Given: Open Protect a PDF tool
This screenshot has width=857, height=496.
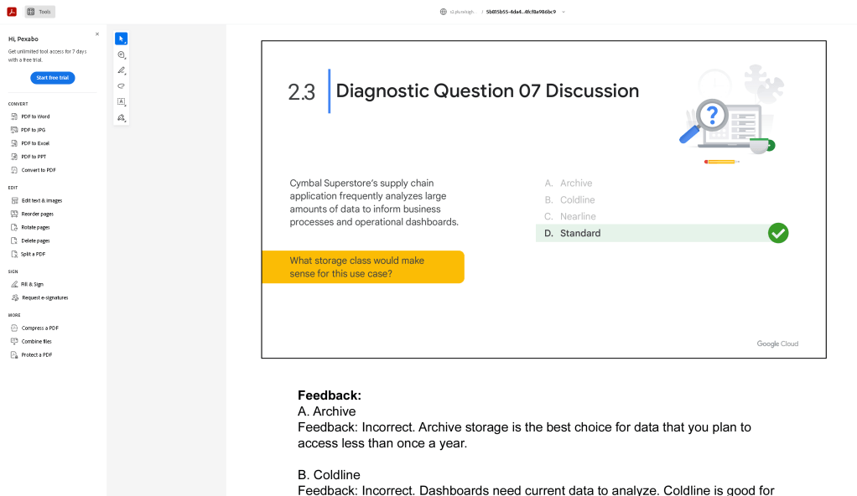Looking at the screenshot, I should pyautogui.click(x=37, y=355).
